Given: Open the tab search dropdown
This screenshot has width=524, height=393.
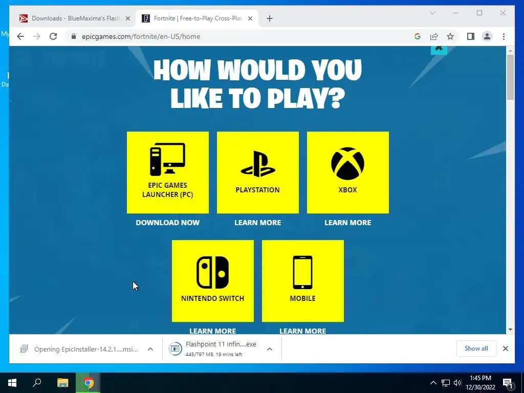Looking at the screenshot, I should click(432, 13).
